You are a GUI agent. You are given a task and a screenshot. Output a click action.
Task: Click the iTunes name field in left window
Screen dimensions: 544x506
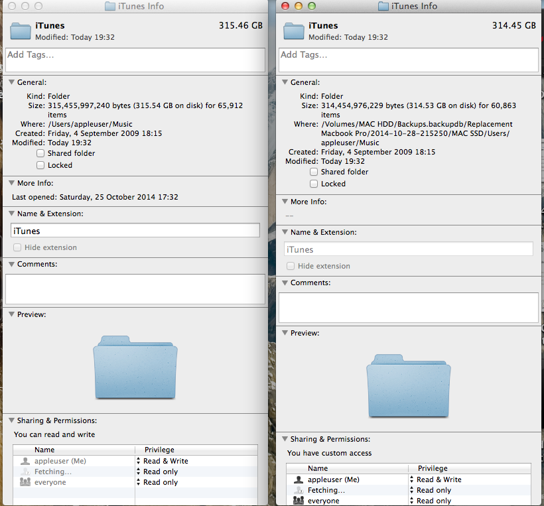click(x=135, y=231)
